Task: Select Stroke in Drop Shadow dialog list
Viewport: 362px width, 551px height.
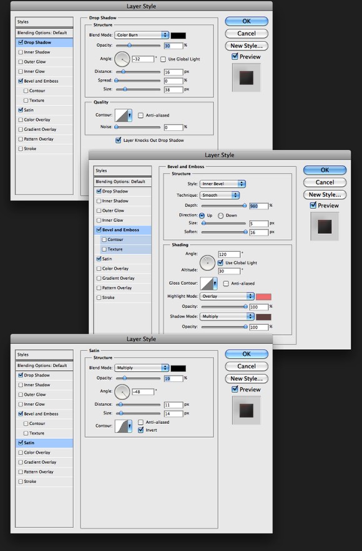Action: [x=44, y=148]
